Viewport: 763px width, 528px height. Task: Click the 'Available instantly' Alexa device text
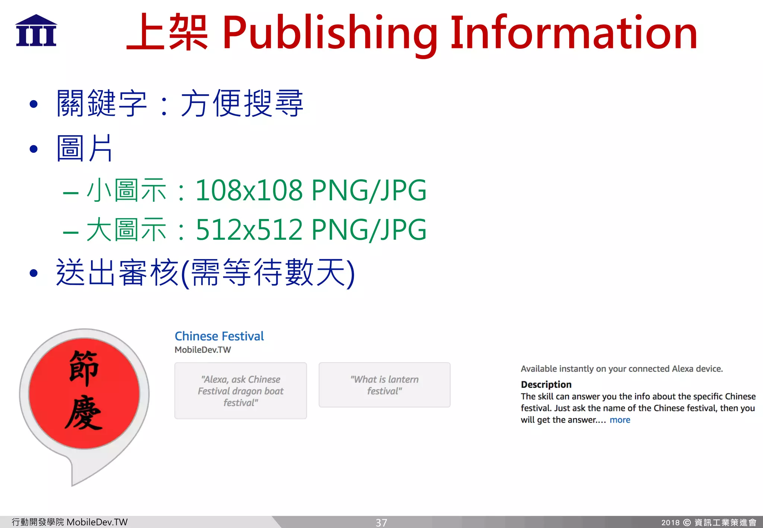621,369
